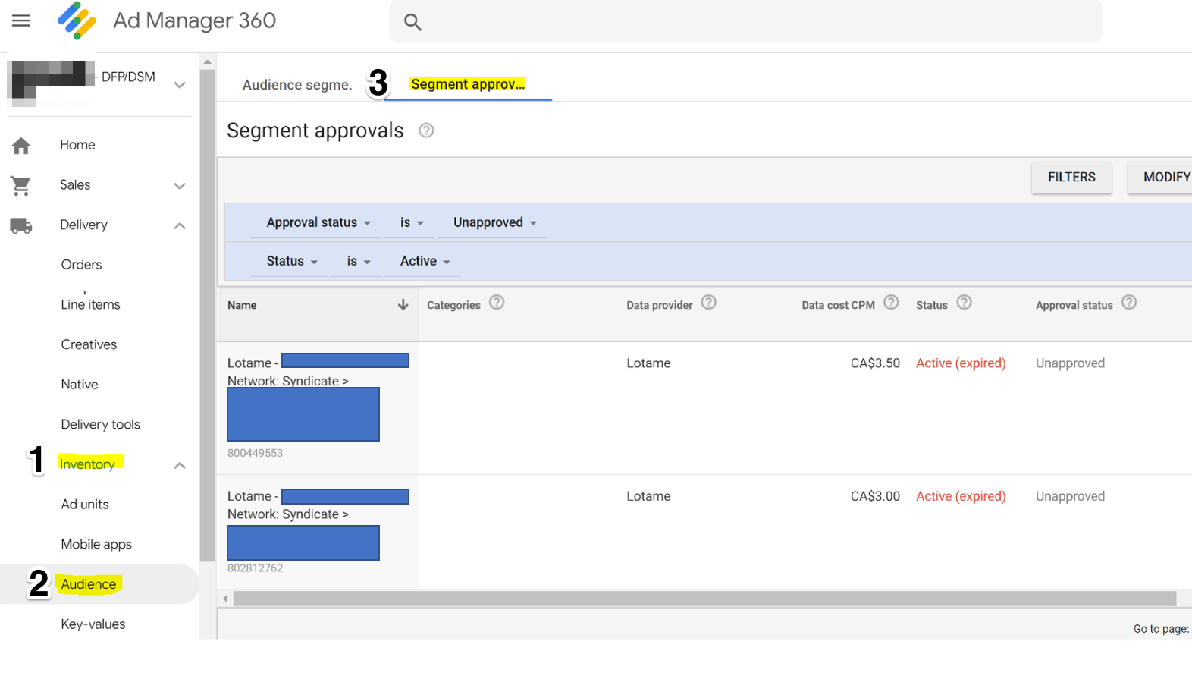Open the Approval status filter dropdown

(x=318, y=223)
